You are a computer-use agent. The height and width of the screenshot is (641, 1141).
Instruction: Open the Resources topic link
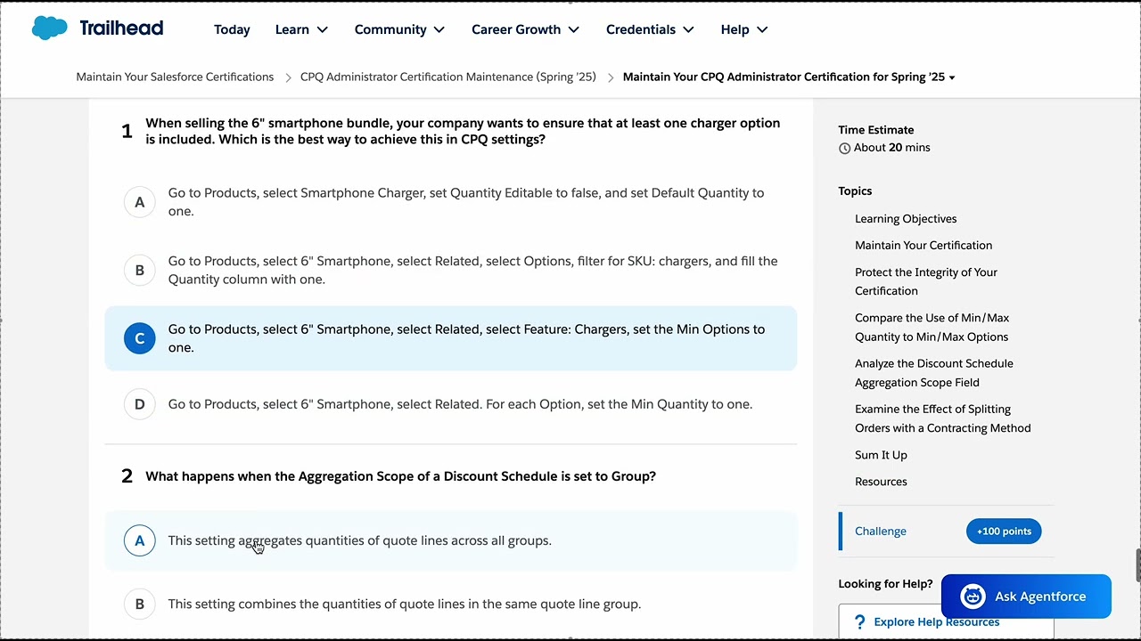pos(881,482)
